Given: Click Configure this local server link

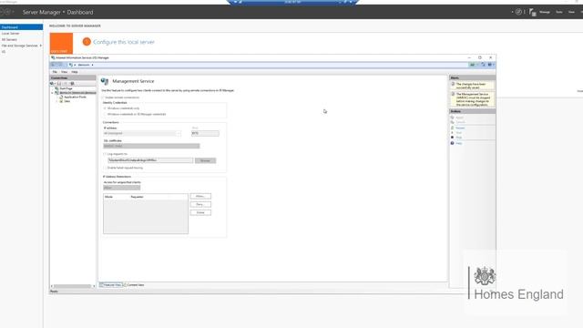Looking at the screenshot, I should tap(124, 42).
